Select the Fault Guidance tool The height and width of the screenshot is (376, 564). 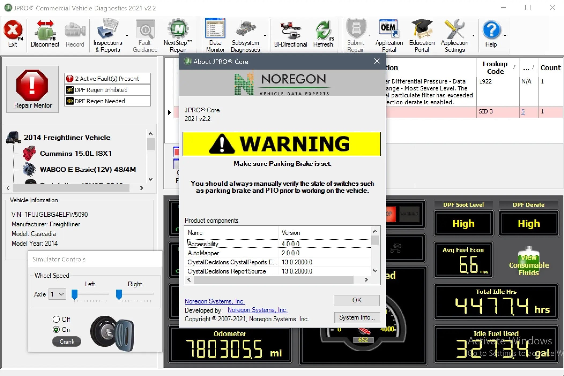(144, 32)
